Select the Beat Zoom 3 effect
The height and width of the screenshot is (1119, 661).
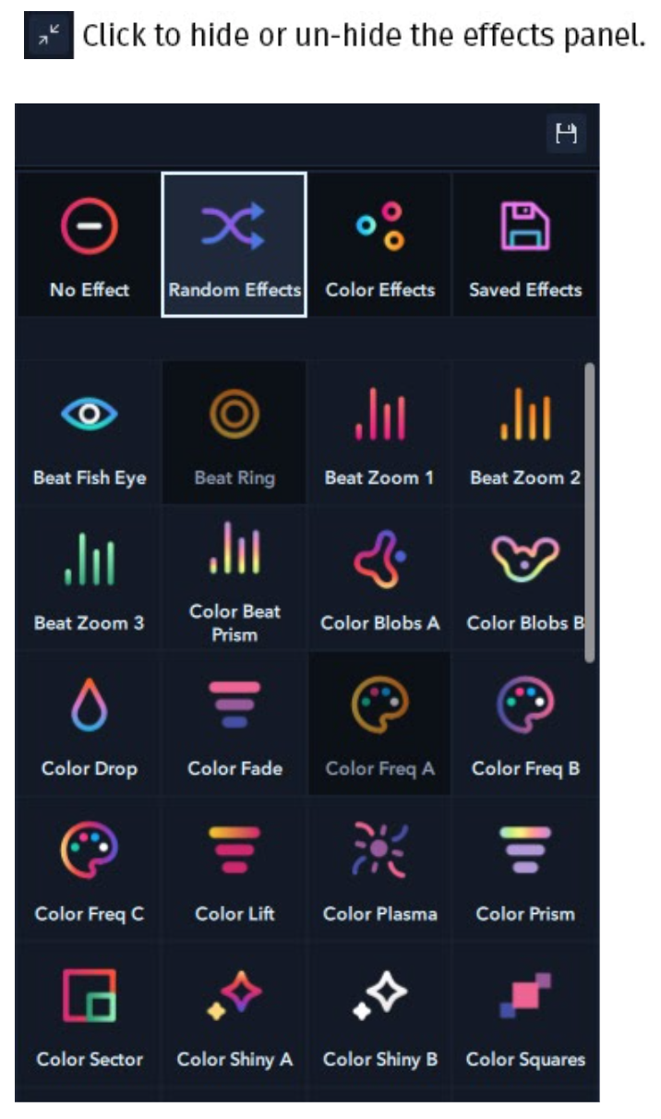click(90, 578)
